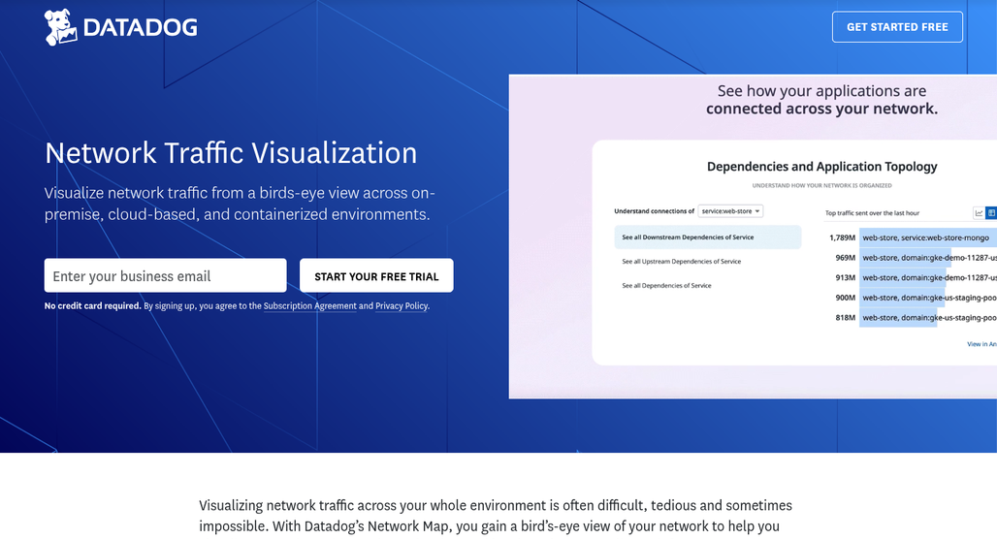This screenshot has height=539, width=997.
Task: Select See all Downstream Dependencies of Service
Action: [708, 238]
